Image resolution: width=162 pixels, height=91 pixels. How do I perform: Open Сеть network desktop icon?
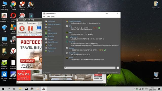click(4, 28)
